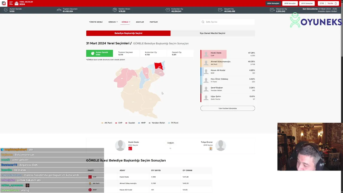This screenshot has width=343, height=193.
Task: Click the refresh icon beside Yenile
Action: coord(336,3)
